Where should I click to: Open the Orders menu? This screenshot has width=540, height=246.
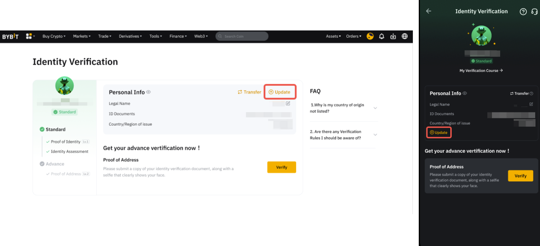[x=353, y=36]
